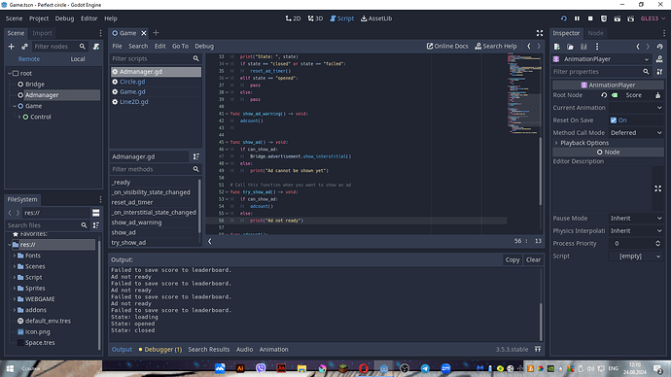This screenshot has height=377, width=671.
Task: Open Scene dock options menu dots
Action: (100, 33)
